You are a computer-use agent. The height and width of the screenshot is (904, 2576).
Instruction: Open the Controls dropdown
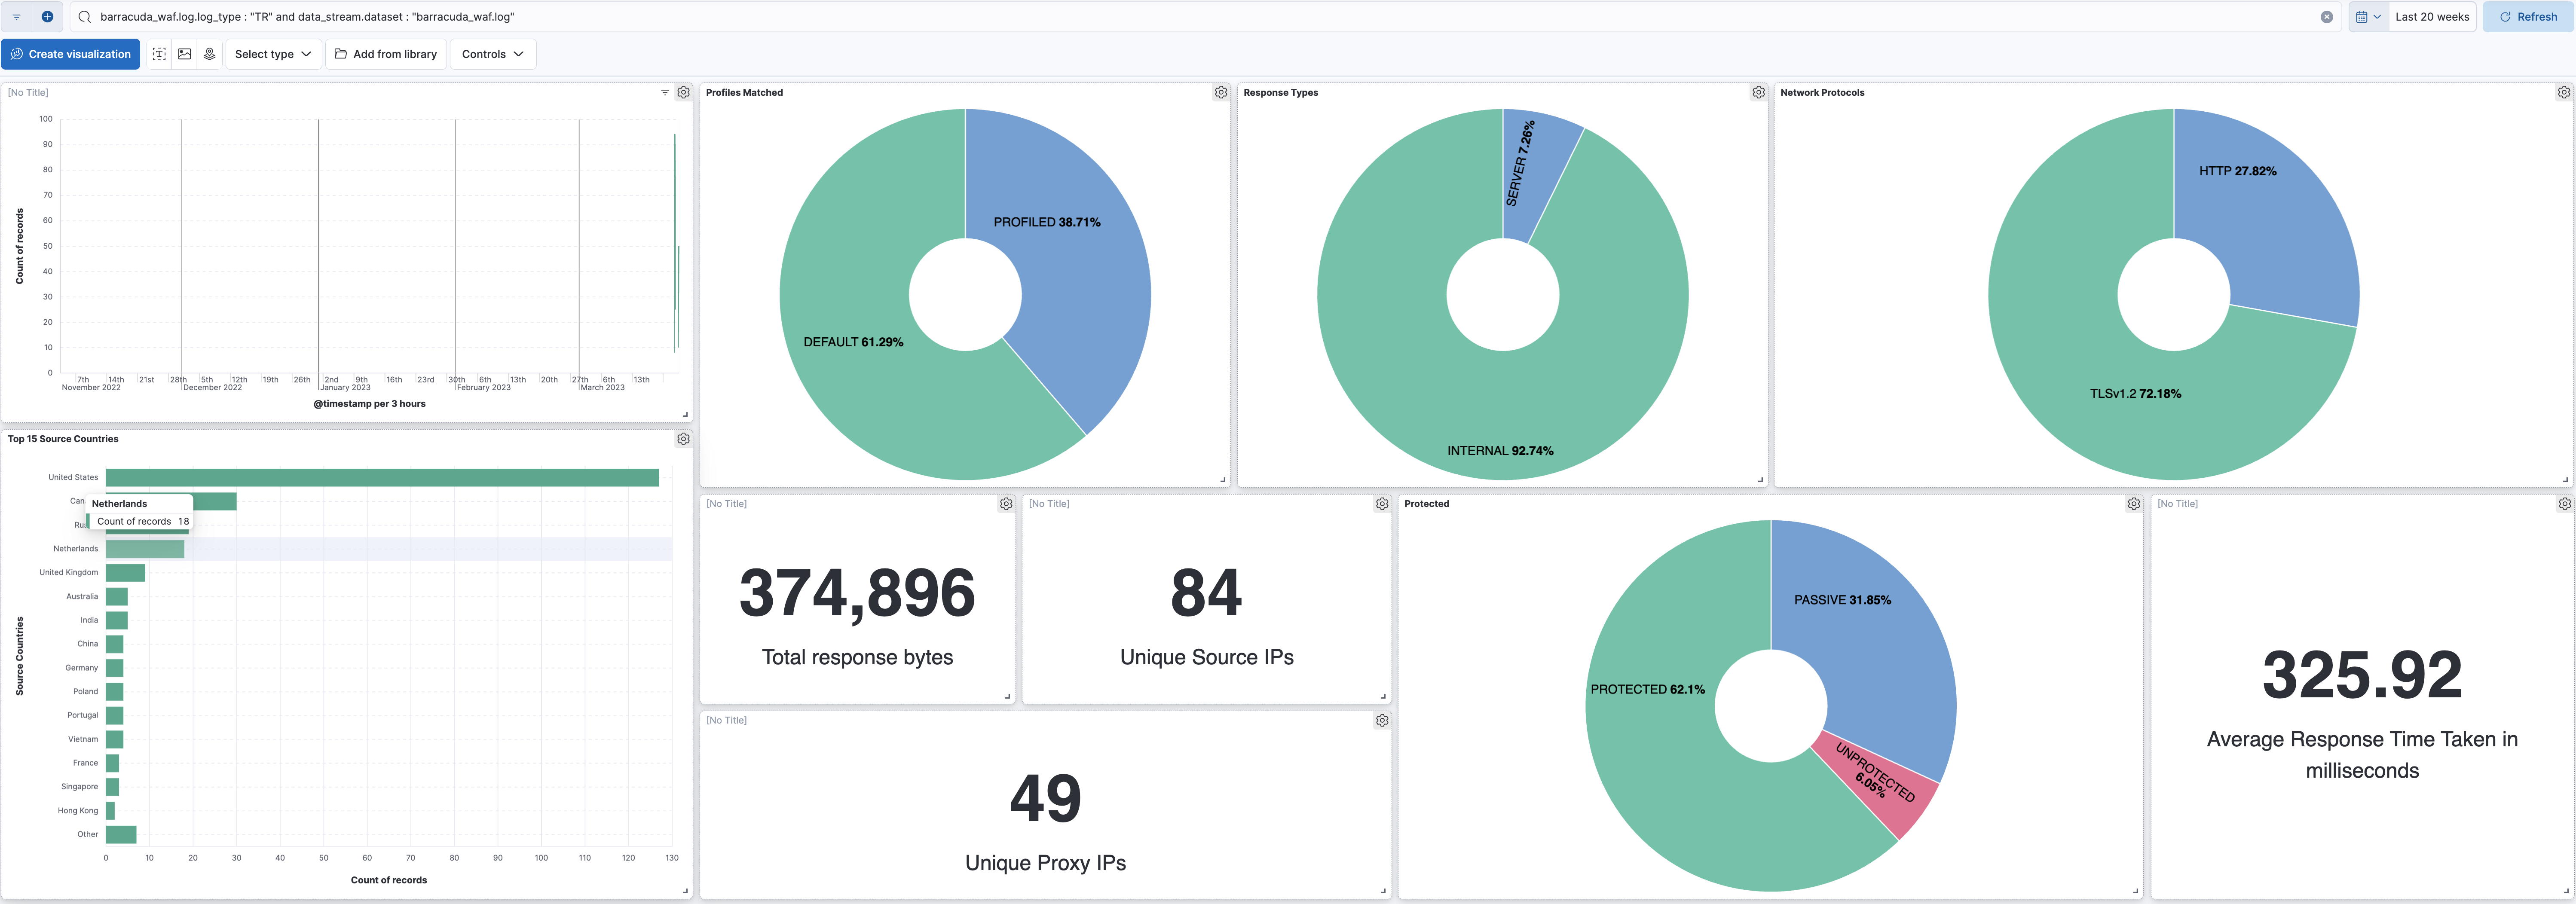(x=493, y=54)
